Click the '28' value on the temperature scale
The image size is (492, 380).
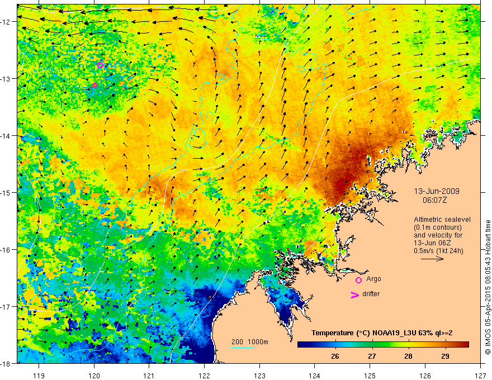408,357
